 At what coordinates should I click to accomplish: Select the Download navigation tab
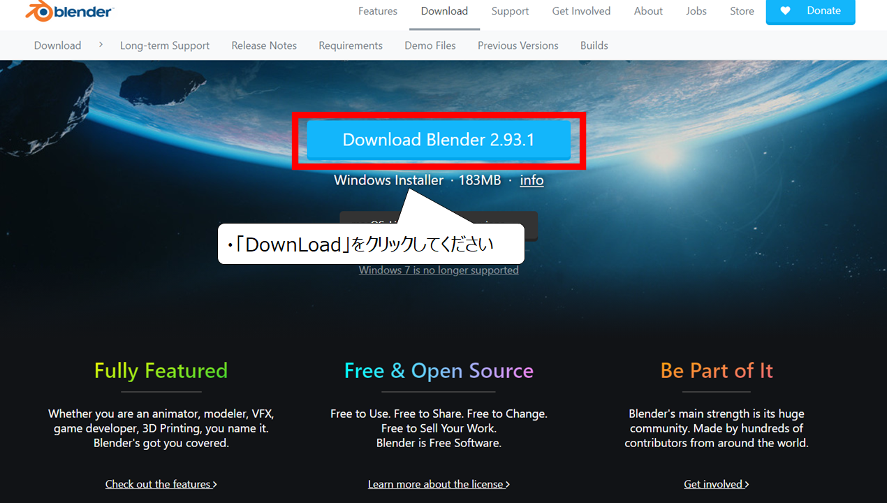point(444,11)
